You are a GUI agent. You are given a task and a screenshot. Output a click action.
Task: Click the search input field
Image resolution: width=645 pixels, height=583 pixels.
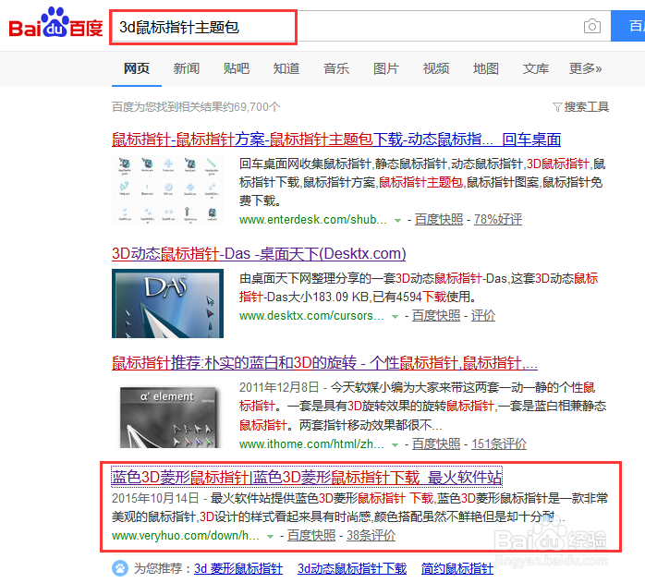360,27
